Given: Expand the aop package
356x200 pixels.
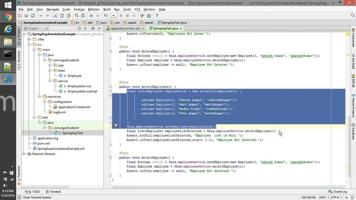Looking at the screenshot, I should coord(50,66).
